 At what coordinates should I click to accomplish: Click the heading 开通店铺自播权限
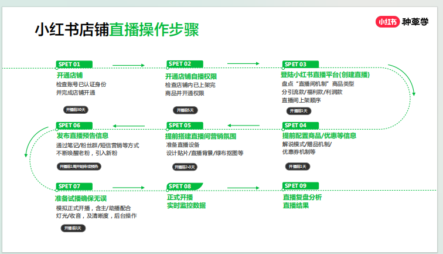[x=191, y=76]
